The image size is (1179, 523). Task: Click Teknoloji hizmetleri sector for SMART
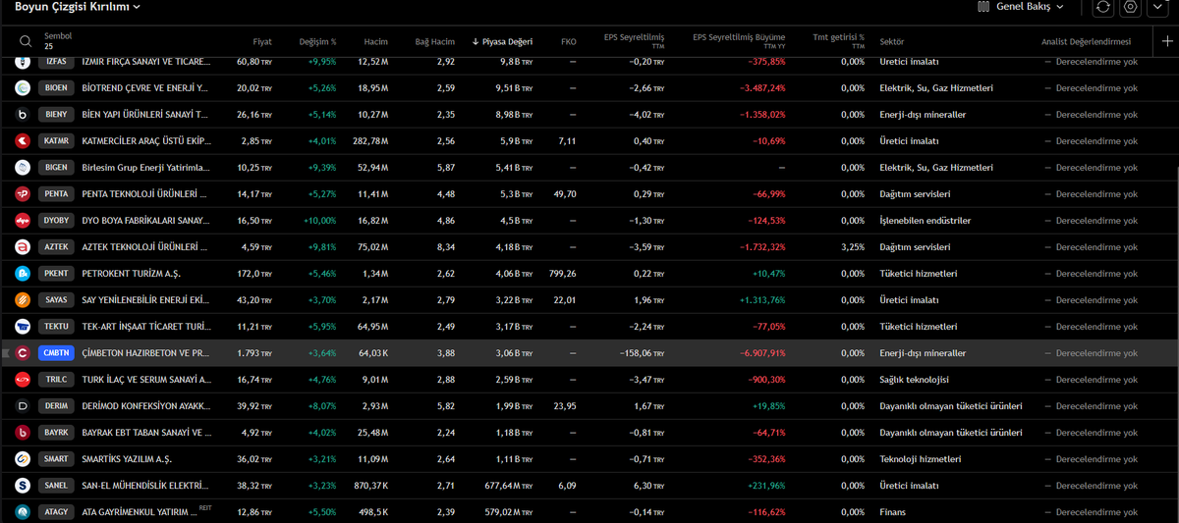pyautogui.click(x=920, y=459)
